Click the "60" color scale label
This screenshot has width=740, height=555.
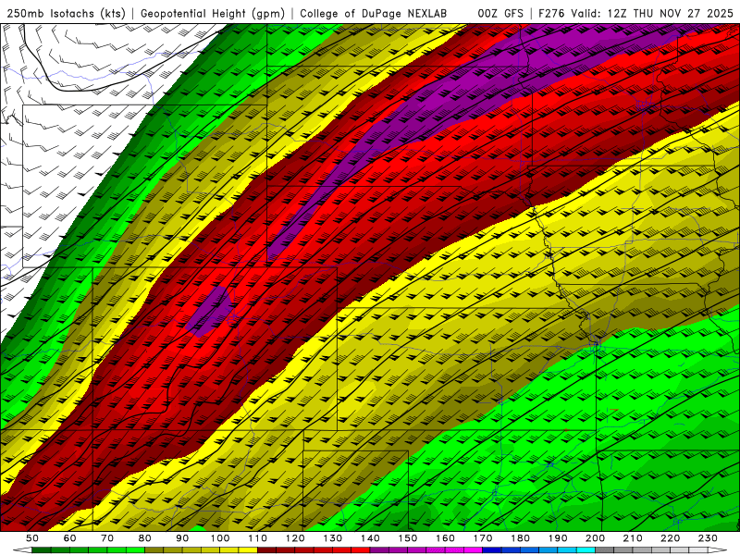click(70, 538)
